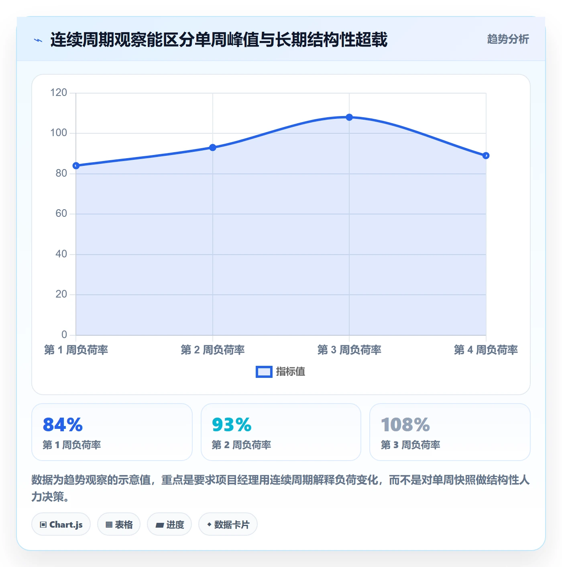Click the 第 2 周负荷率 x-axis label
The image size is (562, 567).
213,350
